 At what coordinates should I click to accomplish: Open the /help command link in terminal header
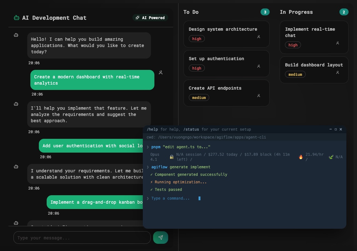click(153, 129)
